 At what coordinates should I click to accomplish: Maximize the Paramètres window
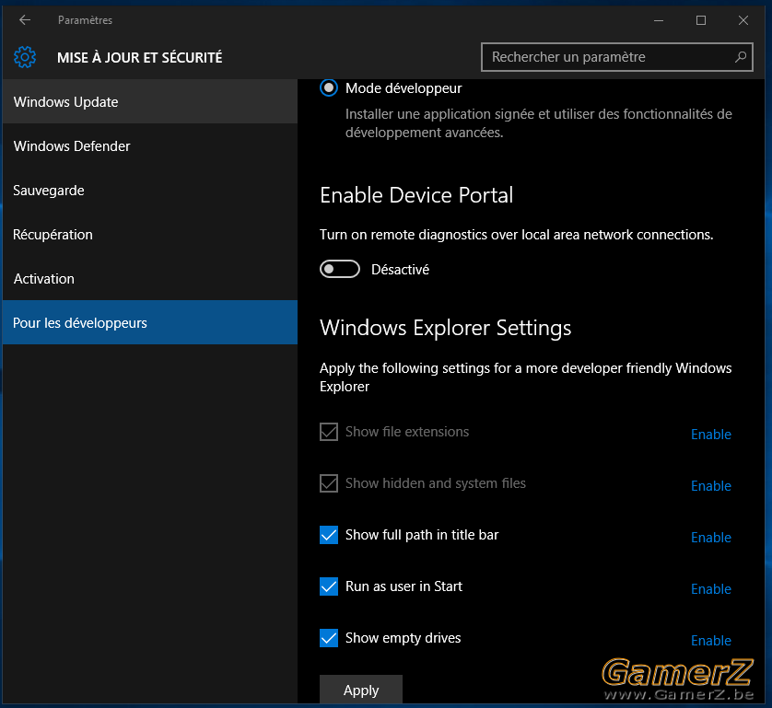(701, 20)
